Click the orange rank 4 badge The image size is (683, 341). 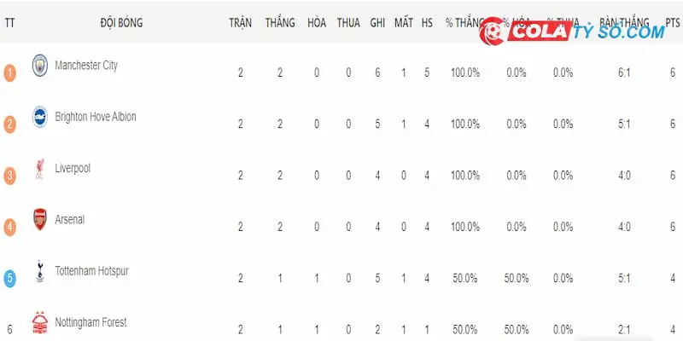coord(9,227)
